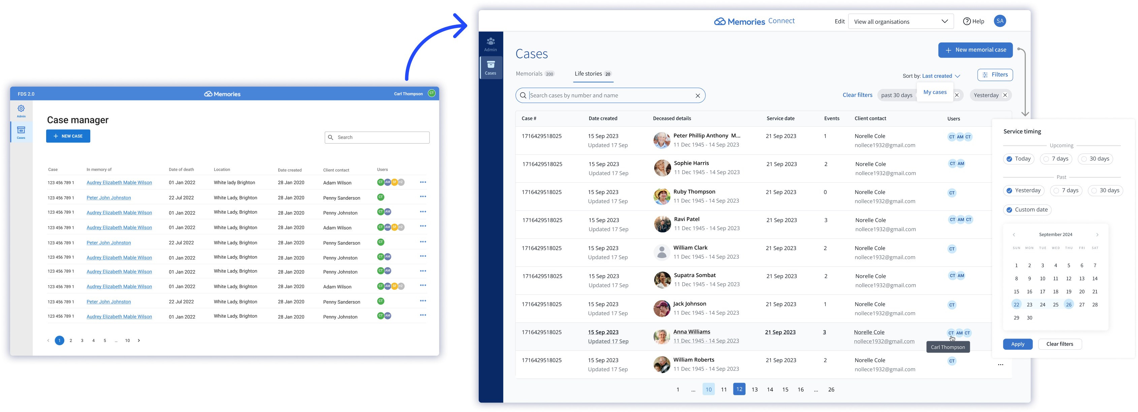Uncheck the Today upcoming option
Screen dimensions: 1138x412
[x=1009, y=159]
